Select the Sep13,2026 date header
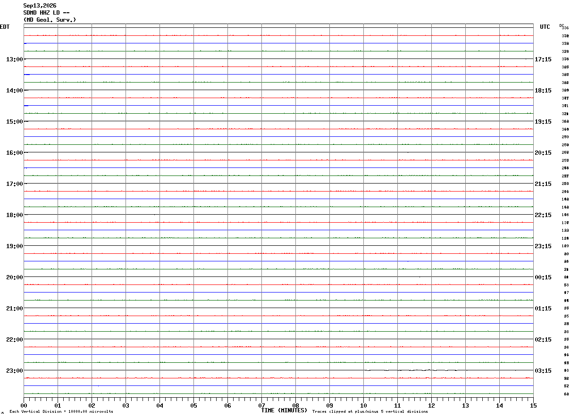 (40, 6)
